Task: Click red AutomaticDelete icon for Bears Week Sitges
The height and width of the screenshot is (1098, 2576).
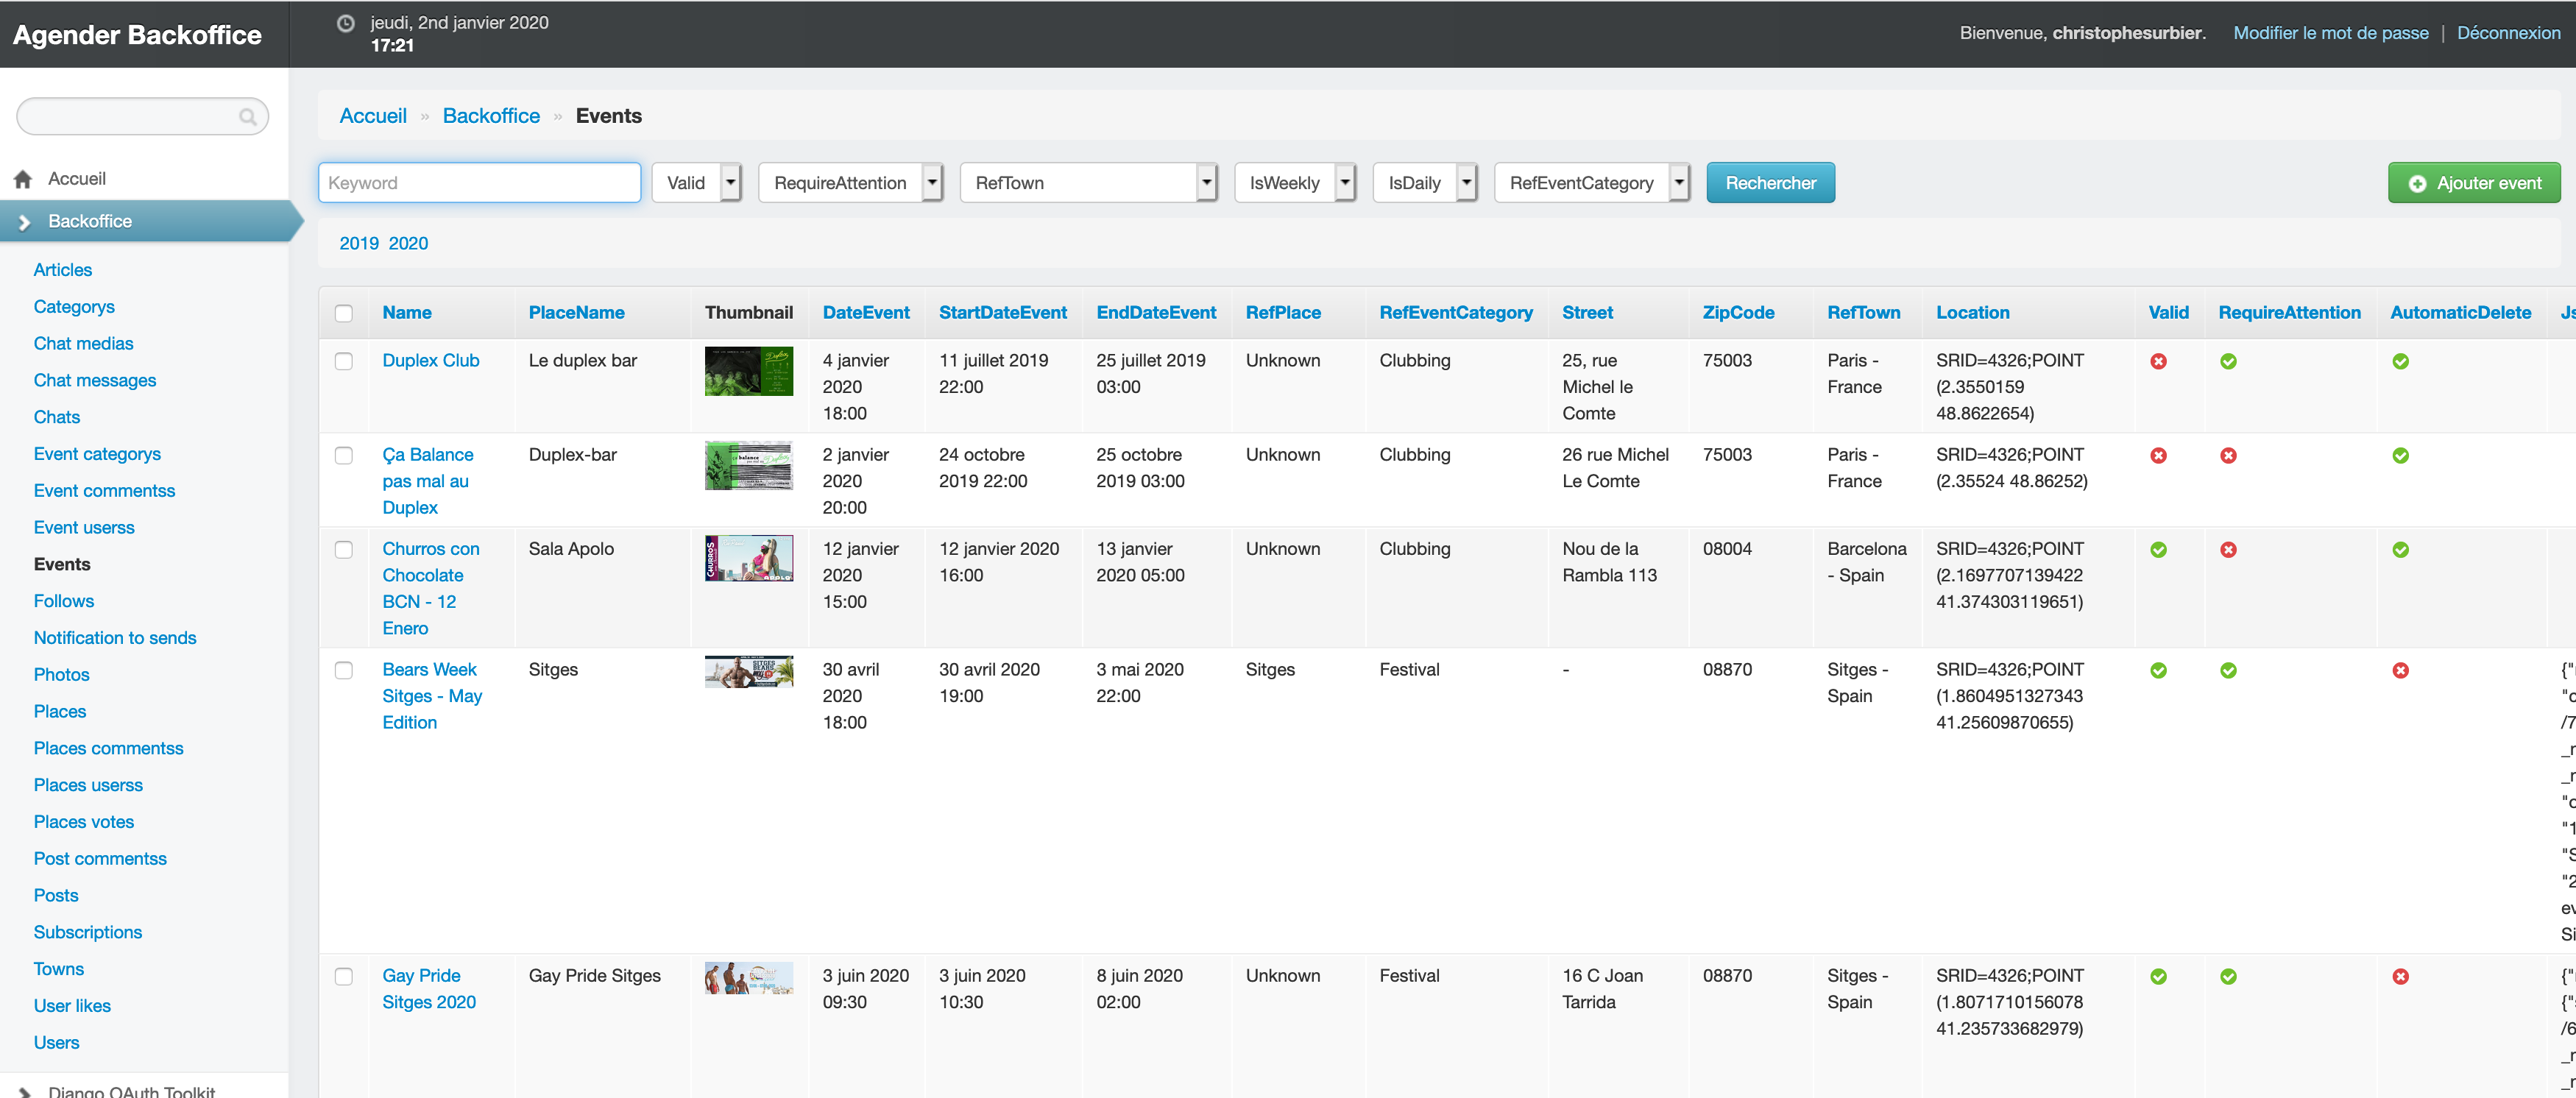Action: [x=2400, y=670]
